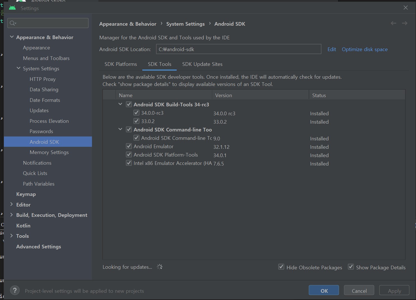Select HTTP Proxy settings
The image size is (416, 300).
point(42,79)
